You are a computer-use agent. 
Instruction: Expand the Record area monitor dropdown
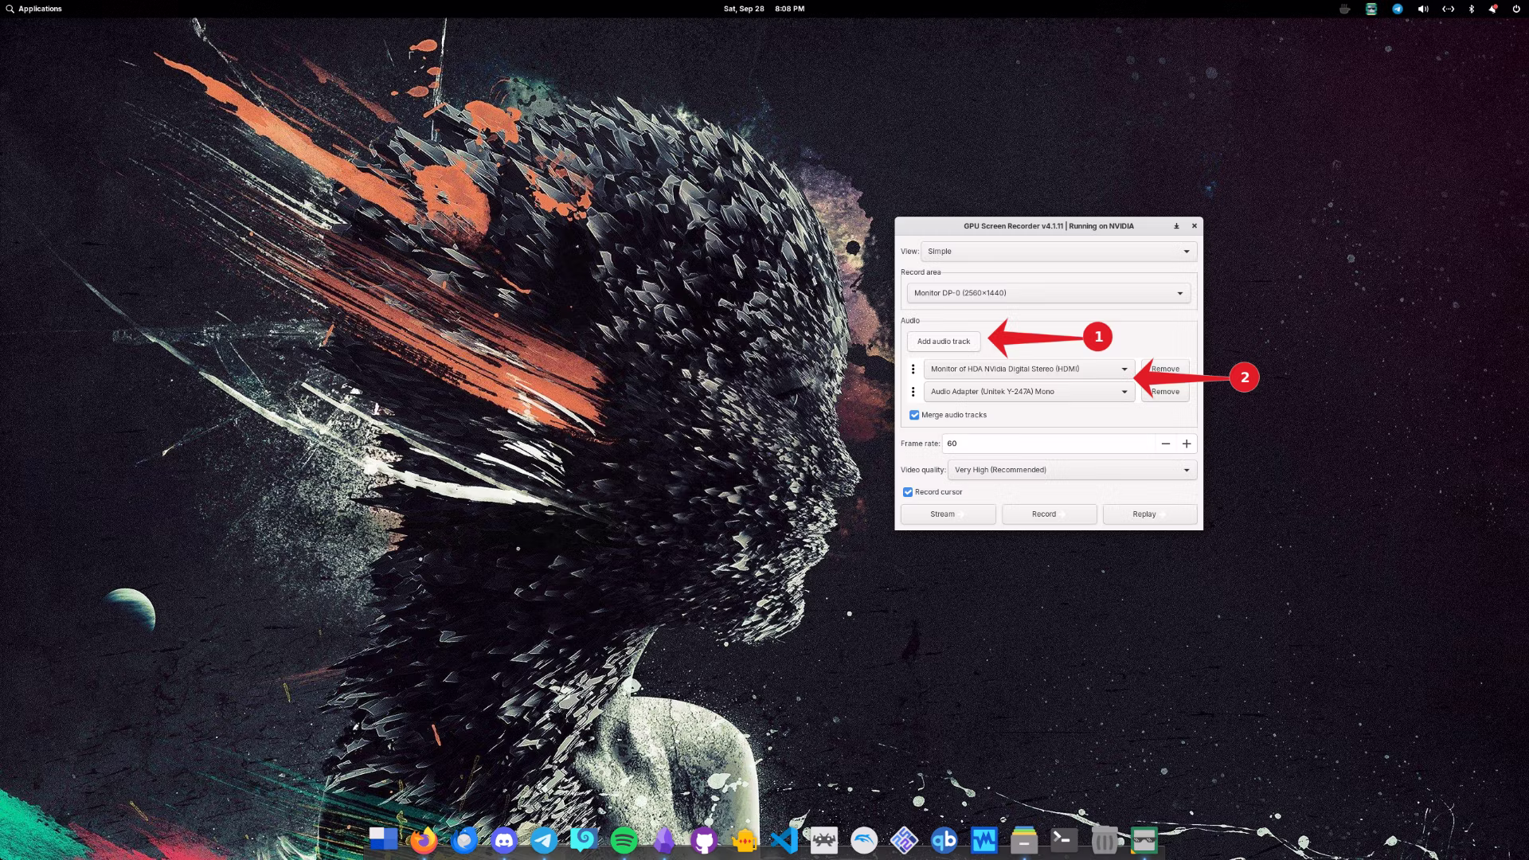click(x=1048, y=293)
